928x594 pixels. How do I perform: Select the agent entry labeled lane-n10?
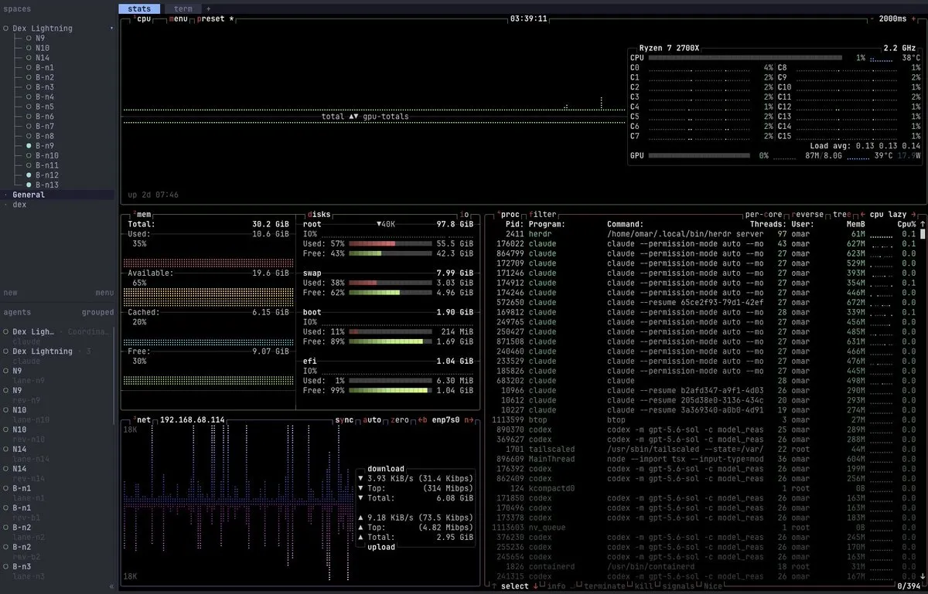31,419
